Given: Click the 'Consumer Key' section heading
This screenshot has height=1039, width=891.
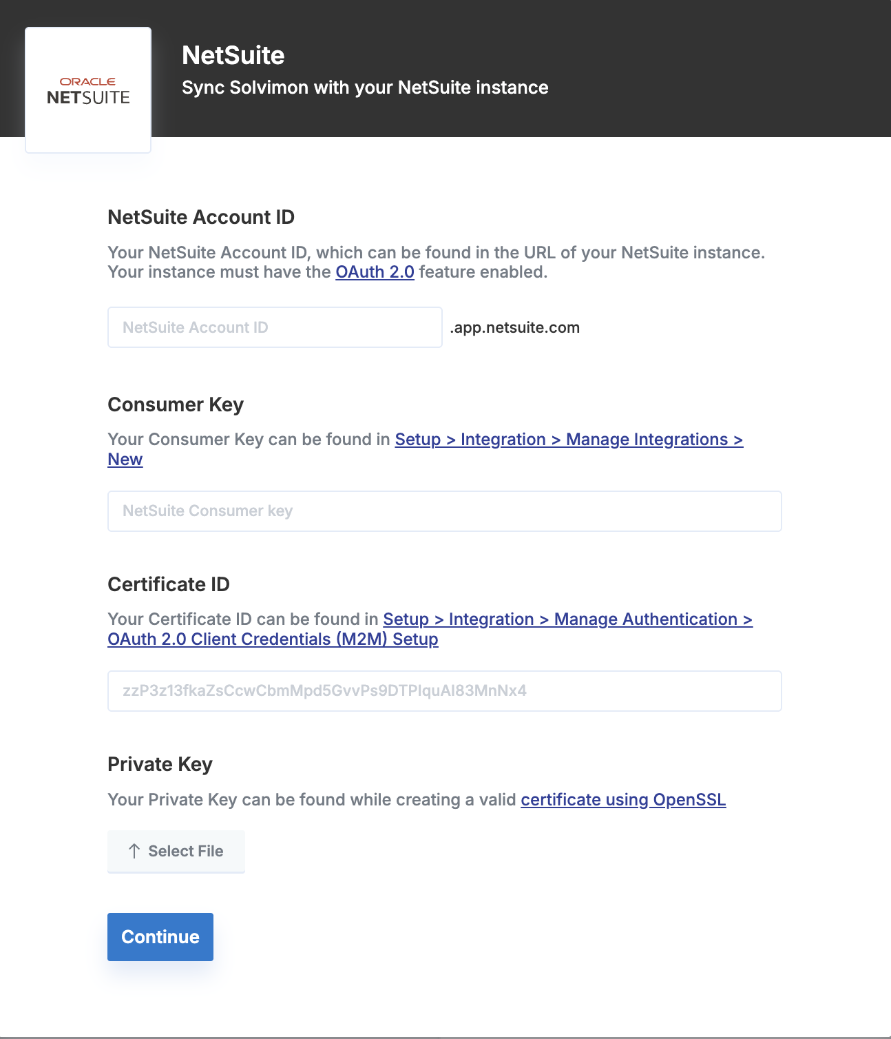Looking at the screenshot, I should point(176,404).
